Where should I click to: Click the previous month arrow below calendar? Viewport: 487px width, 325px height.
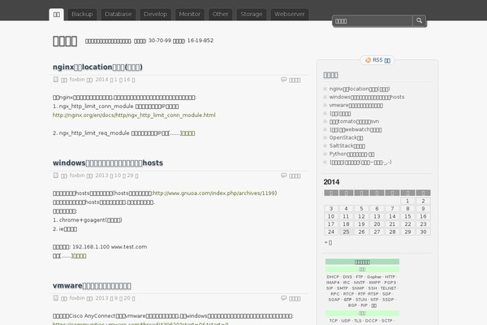click(328, 243)
